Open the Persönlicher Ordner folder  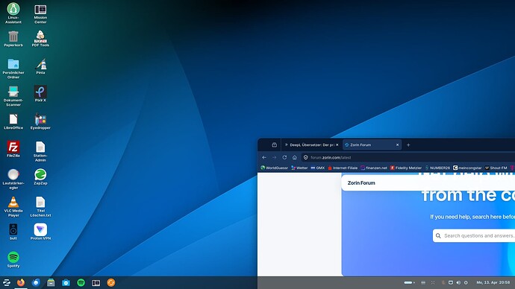[13, 69]
